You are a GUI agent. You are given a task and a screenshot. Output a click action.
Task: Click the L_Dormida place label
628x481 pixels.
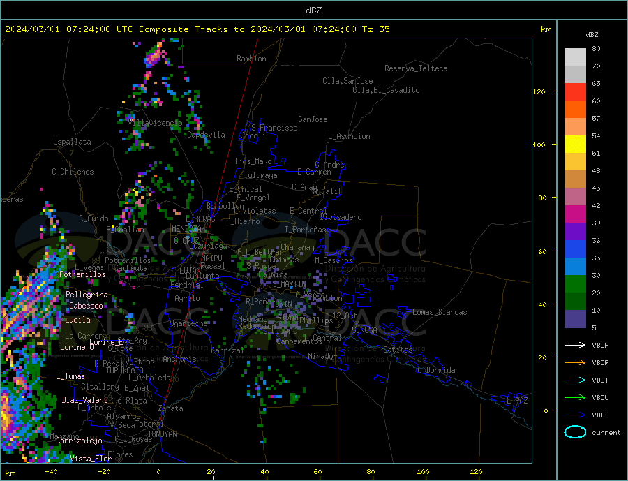(437, 370)
